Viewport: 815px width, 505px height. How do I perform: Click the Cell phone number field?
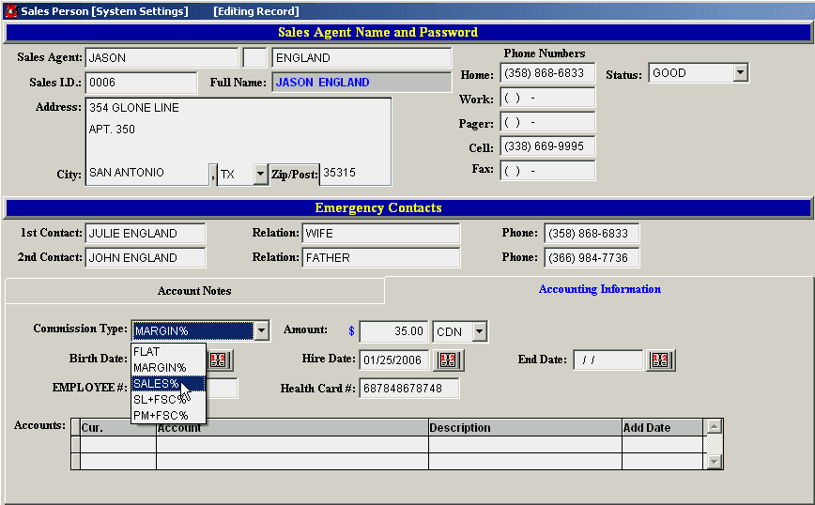pos(547,146)
